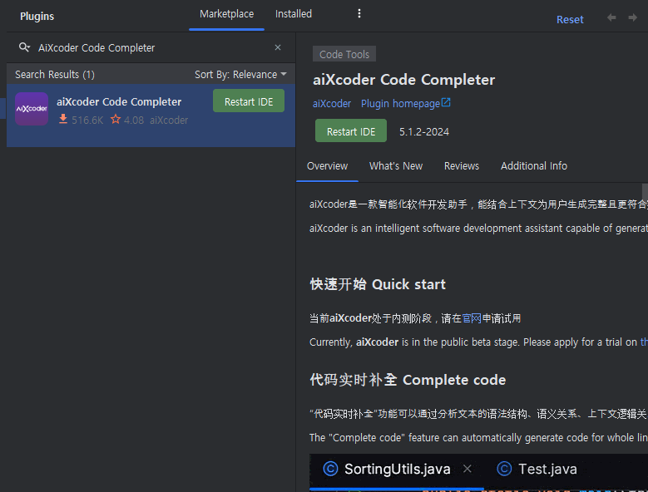Click the 516.6K downloads value
The height and width of the screenshot is (492, 648).
(87, 121)
